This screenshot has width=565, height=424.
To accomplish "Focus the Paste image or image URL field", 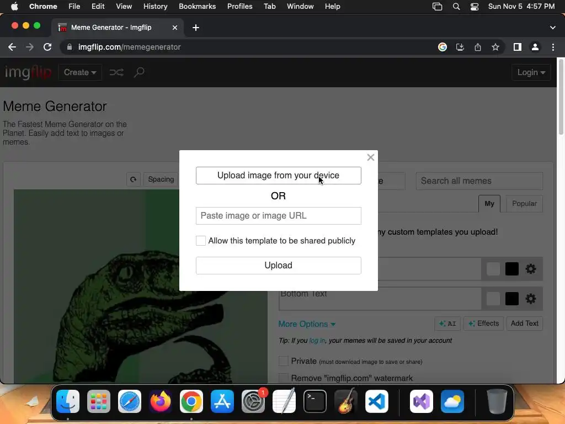I will coord(279,216).
